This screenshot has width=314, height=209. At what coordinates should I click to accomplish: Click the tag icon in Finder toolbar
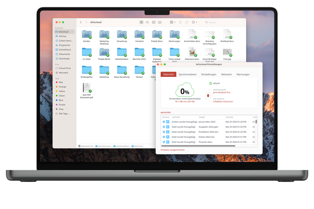[187, 22]
